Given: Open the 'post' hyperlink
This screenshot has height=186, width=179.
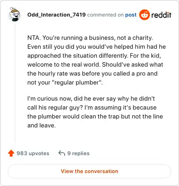Looking at the screenshot, I should [131, 15].
